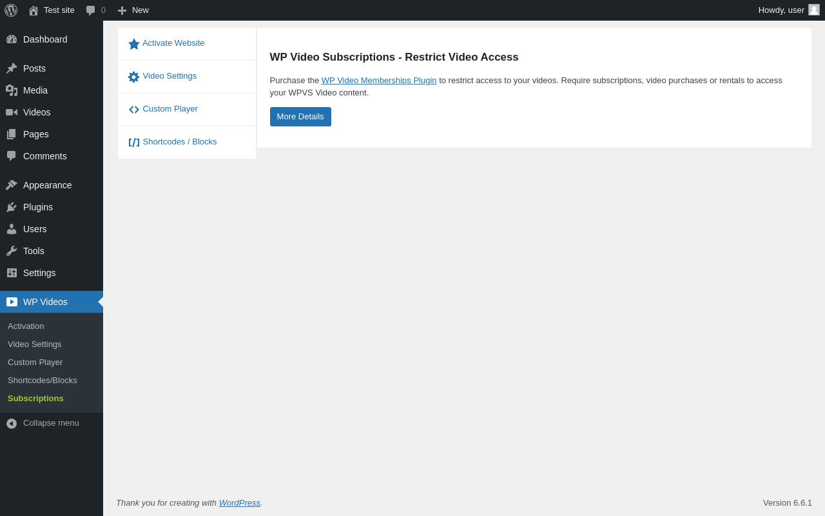
Task: Open the Settings menu
Action: (52, 273)
